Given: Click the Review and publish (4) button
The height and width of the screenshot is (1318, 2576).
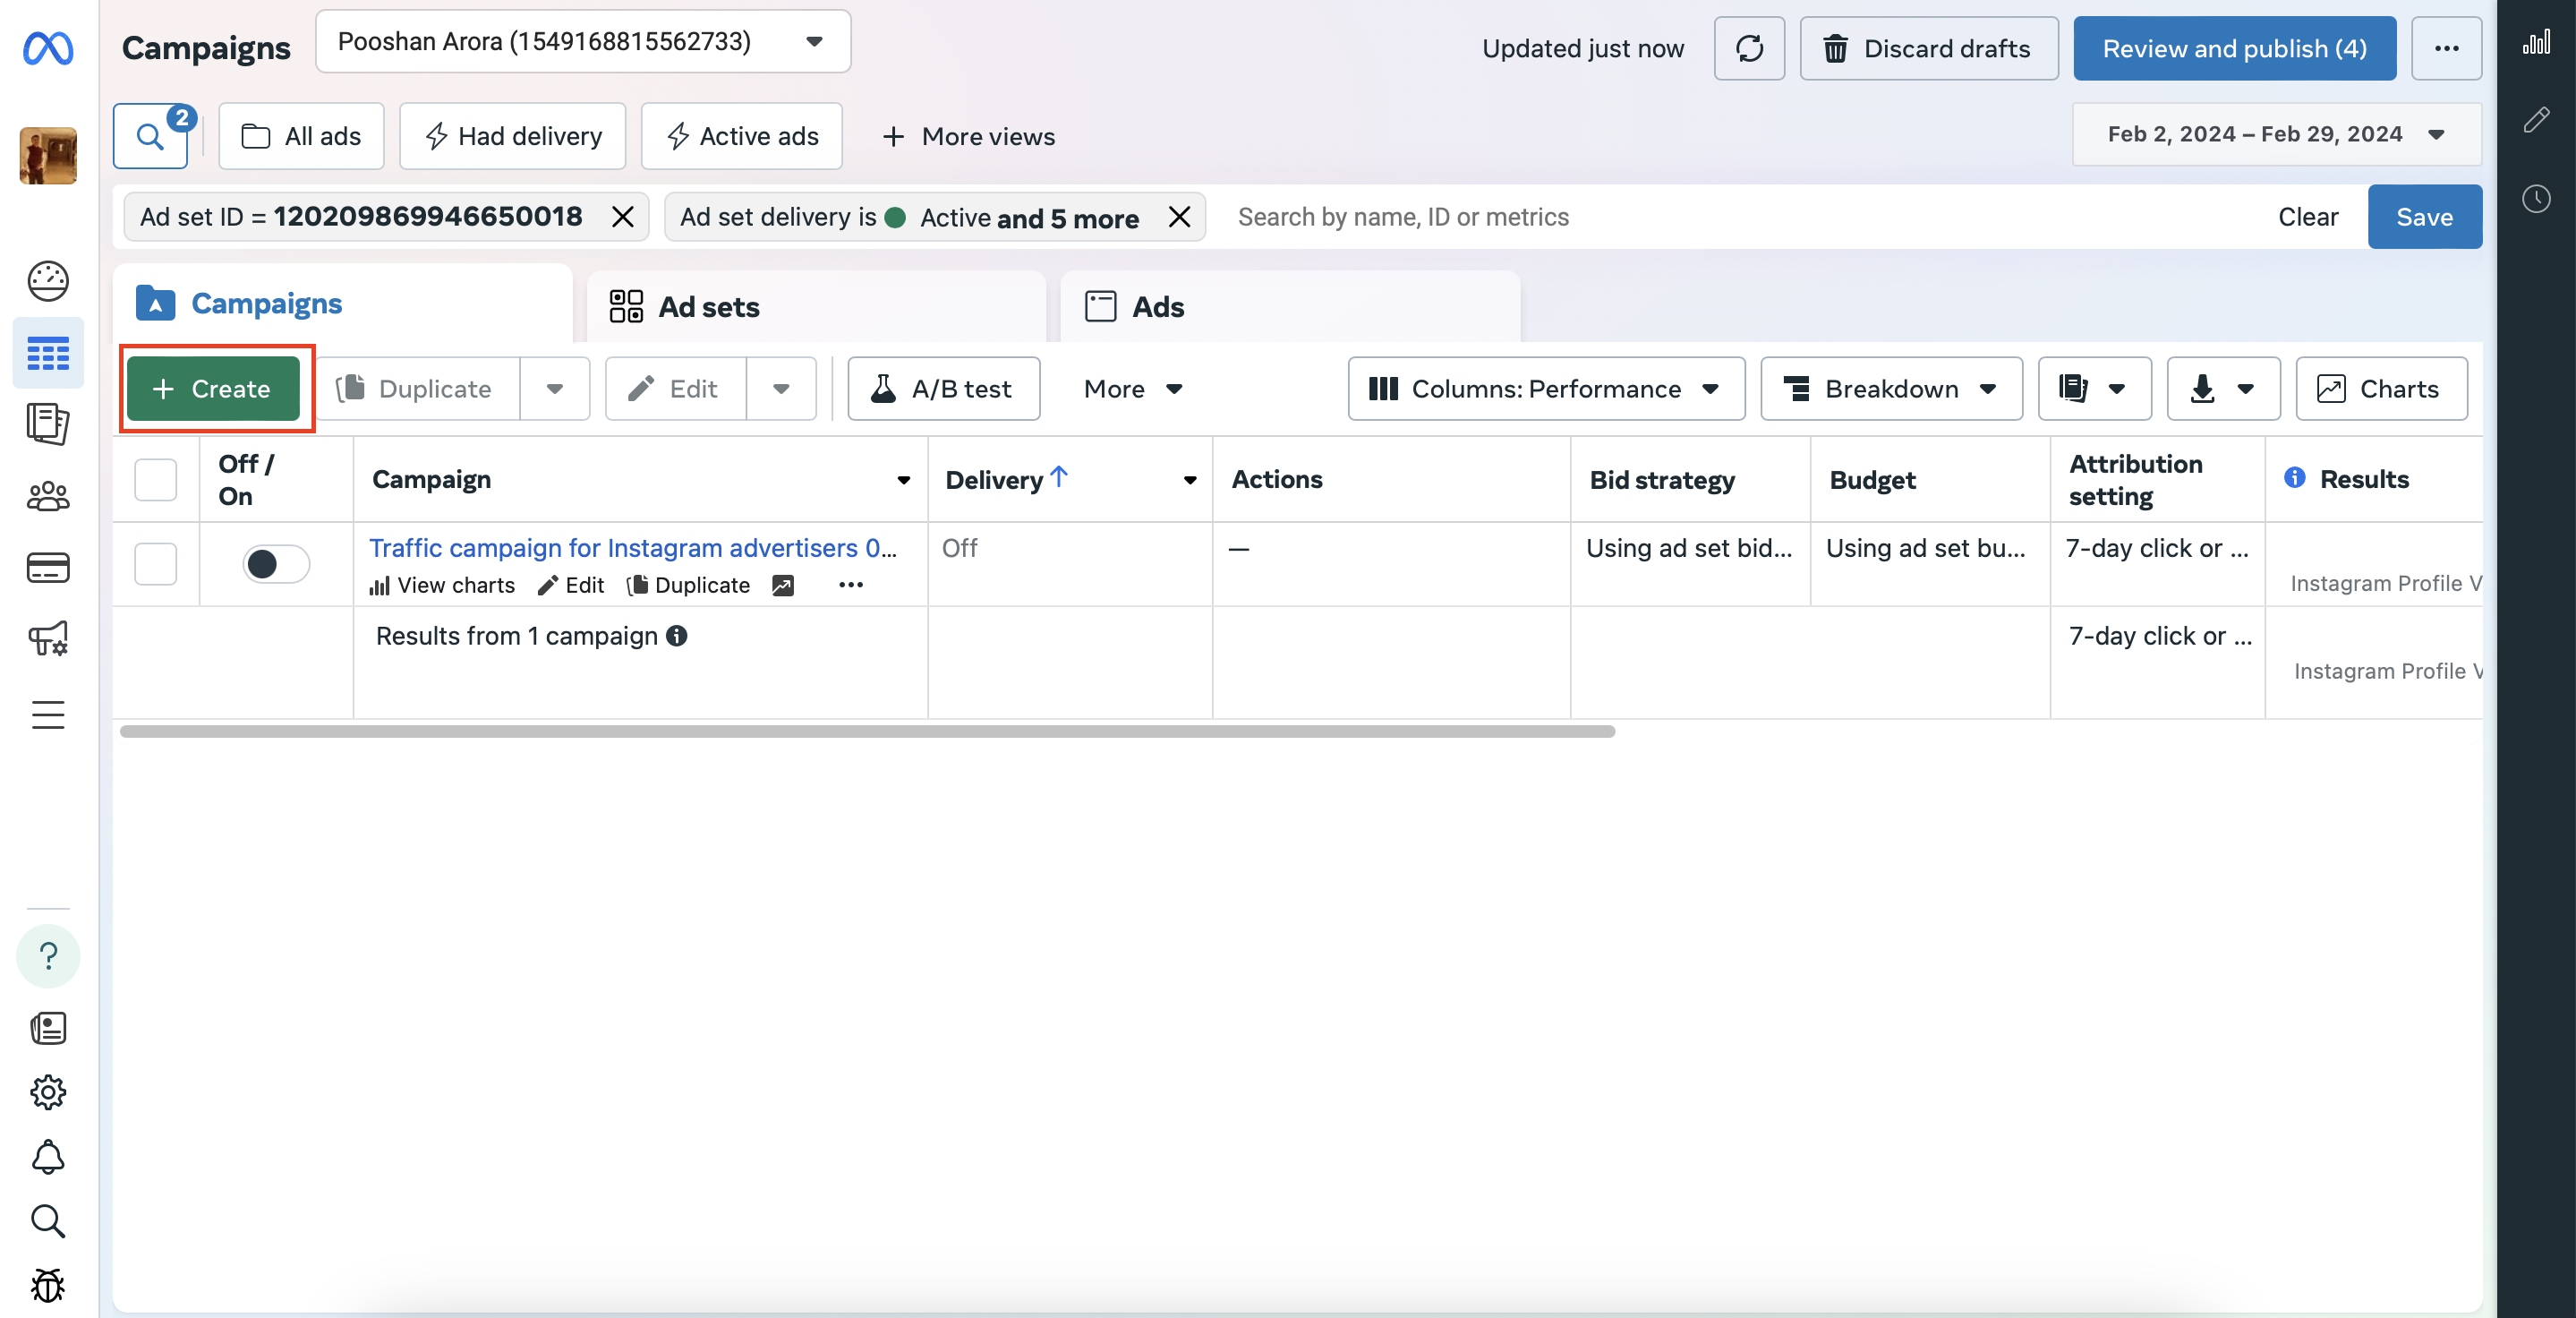Looking at the screenshot, I should 2234,48.
